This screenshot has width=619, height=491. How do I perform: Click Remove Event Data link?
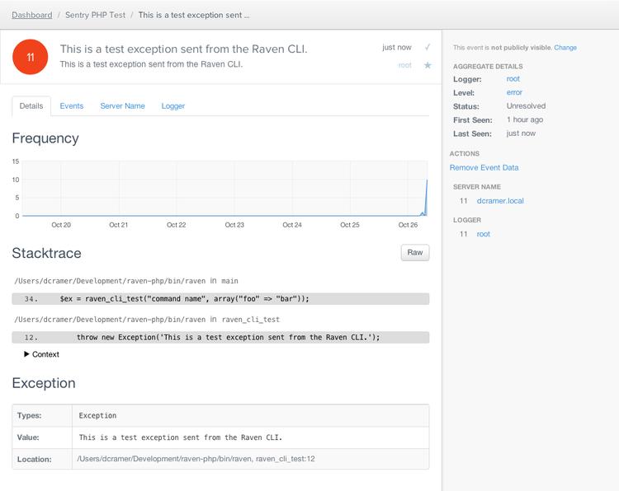pos(484,167)
